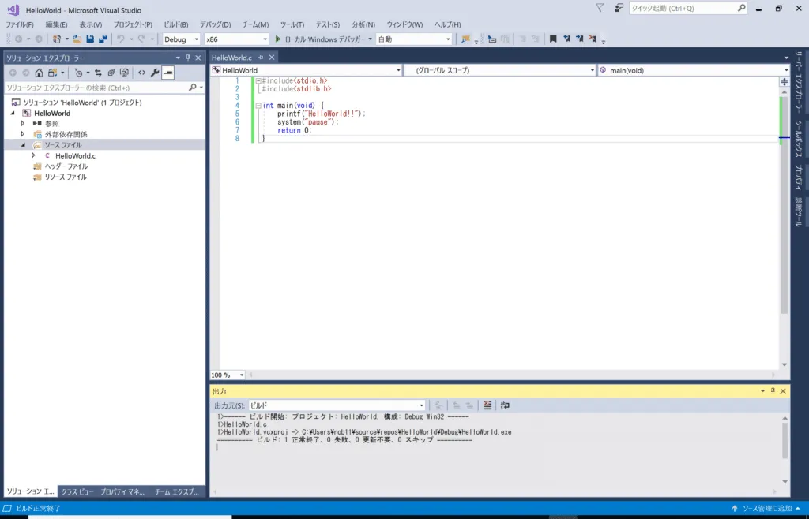Expand the 参照 node in the tree
The height and width of the screenshot is (519, 809).
23,124
